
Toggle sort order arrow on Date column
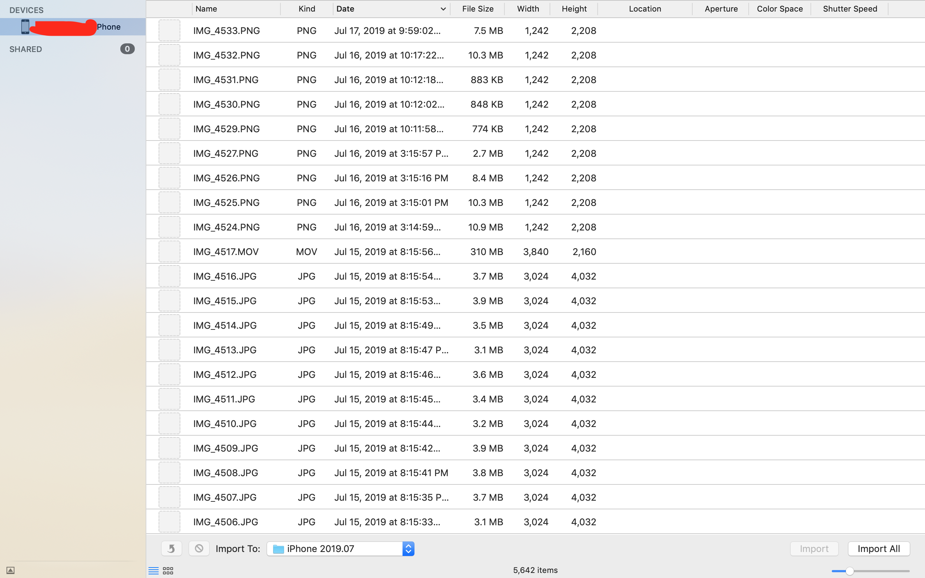[443, 9]
